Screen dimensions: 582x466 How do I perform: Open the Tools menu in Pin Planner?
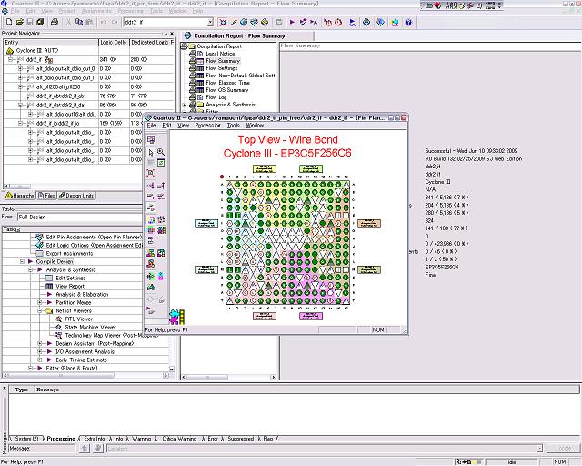pyautogui.click(x=234, y=126)
